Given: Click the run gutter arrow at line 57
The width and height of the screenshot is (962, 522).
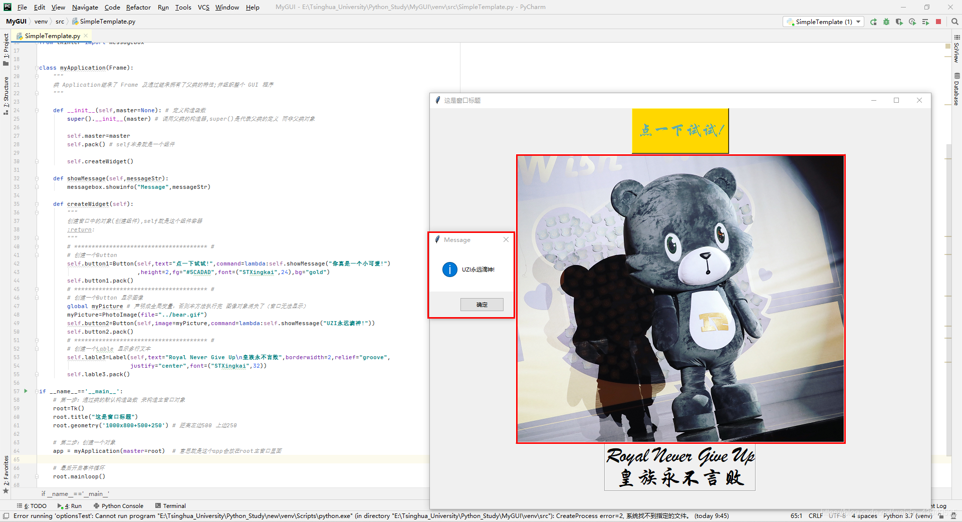Looking at the screenshot, I should point(26,391).
